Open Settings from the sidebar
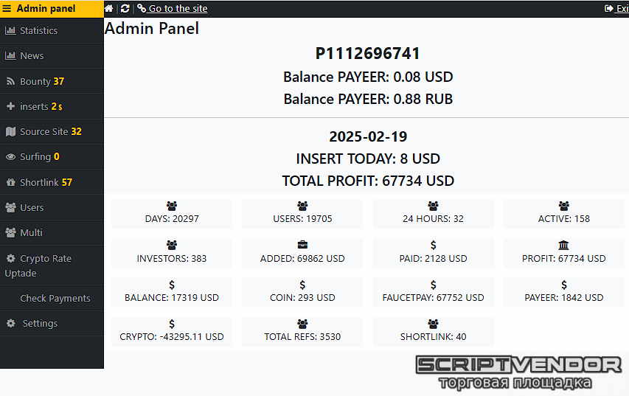This screenshot has height=396, width=629. pyautogui.click(x=40, y=324)
